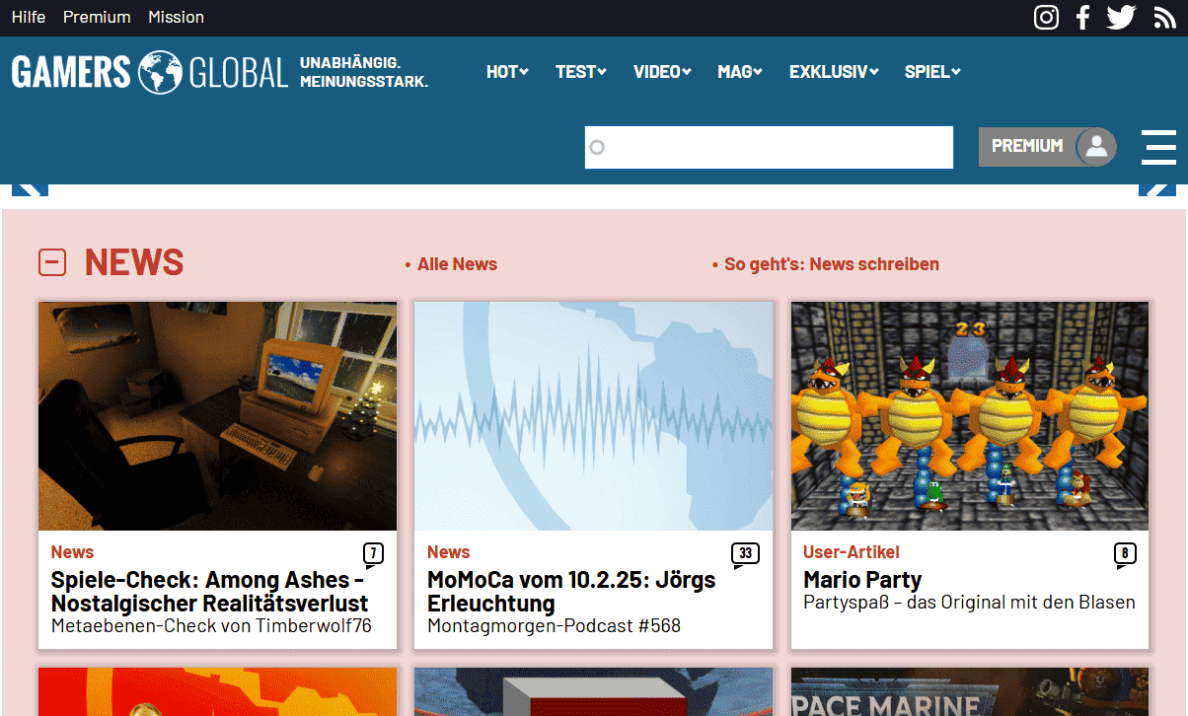Open the Twitter bird icon
1188x716 pixels.
tap(1121, 17)
